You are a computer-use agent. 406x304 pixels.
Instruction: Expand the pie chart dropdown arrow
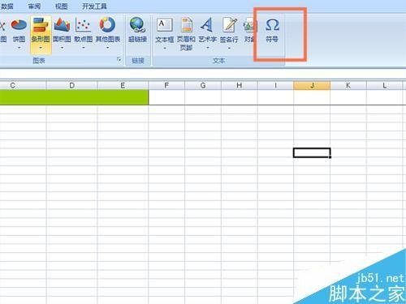tap(19, 48)
